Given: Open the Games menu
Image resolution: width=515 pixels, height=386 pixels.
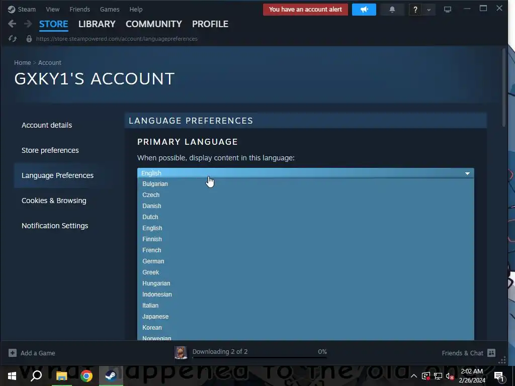Looking at the screenshot, I should (x=110, y=9).
